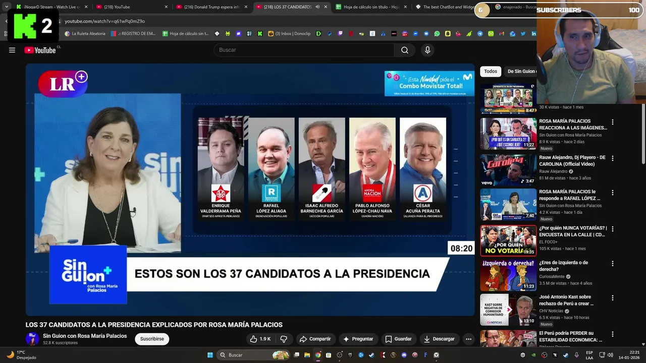Switch to the Donald Trump espera browser tab

point(211,7)
